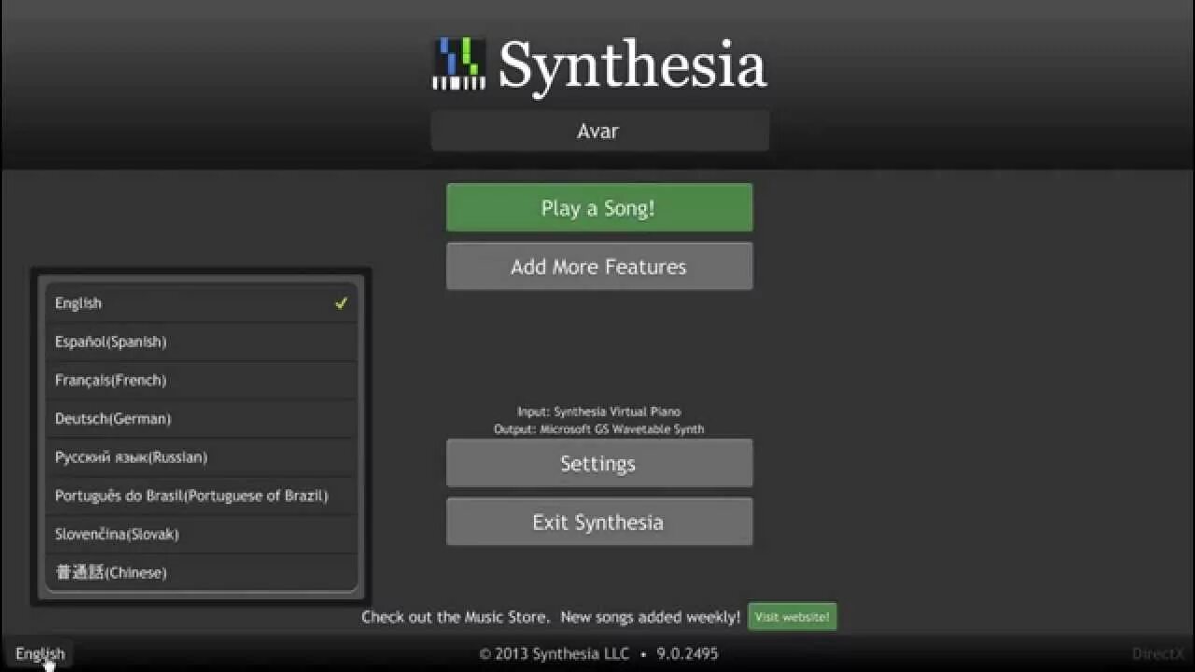Switch language to Deutsch (German)
Image resolution: width=1195 pixels, height=672 pixels.
202,419
